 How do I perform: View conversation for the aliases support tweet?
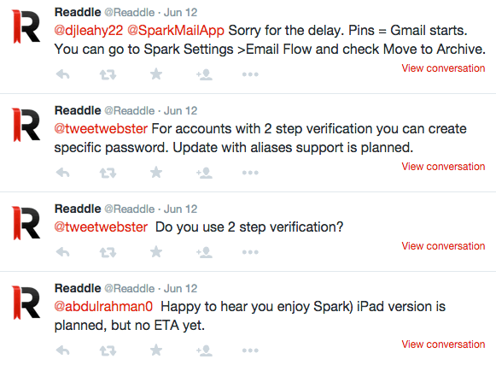pyautogui.click(x=443, y=167)
